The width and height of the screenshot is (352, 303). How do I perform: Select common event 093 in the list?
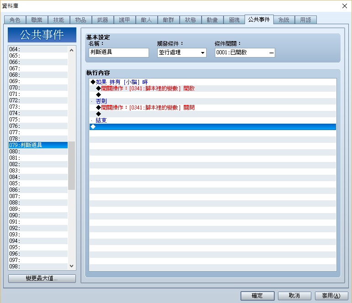38,235
